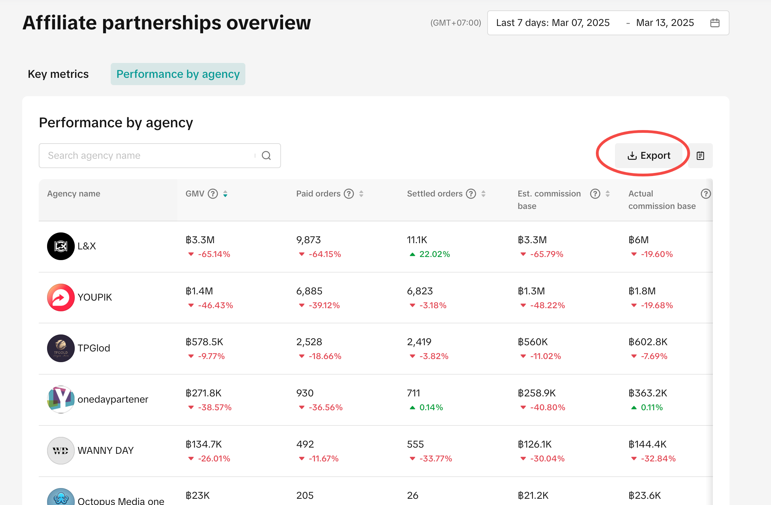The height and width of the screenshot is (505, 771).
Task: Switch to Key metrics tab
Action: click(58, 74)
